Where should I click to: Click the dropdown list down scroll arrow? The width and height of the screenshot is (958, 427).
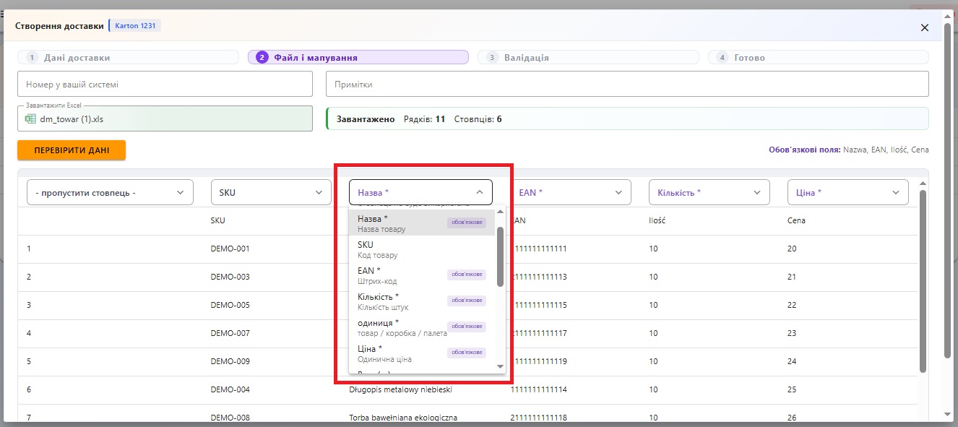point(500,367)
